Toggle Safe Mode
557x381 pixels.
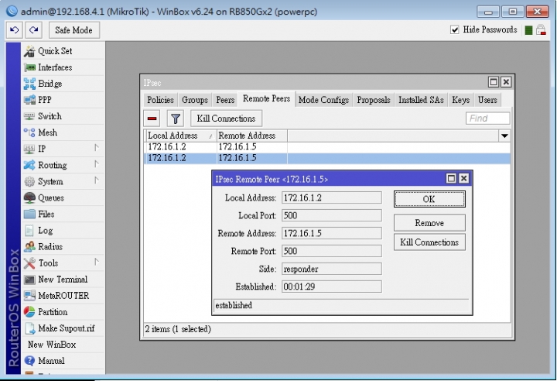pos(74,30)
